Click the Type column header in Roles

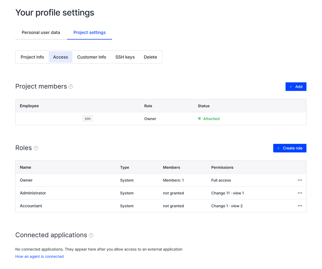[x=124, y=167]
